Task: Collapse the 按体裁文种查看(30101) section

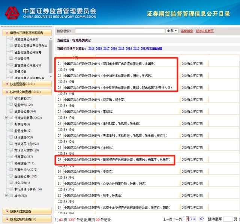Action: [6, 92]
